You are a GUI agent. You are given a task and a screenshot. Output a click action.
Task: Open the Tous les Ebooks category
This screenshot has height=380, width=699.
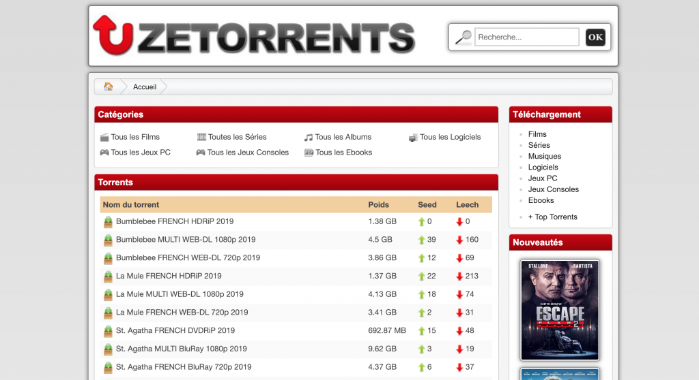click(x=344, y=152)
